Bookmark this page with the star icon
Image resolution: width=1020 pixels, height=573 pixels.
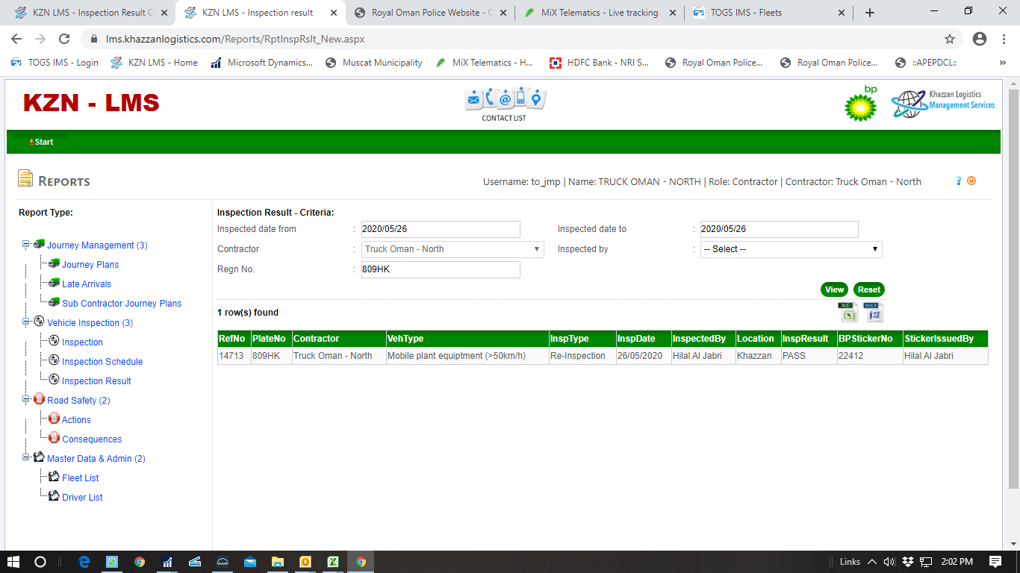[949, 39]
